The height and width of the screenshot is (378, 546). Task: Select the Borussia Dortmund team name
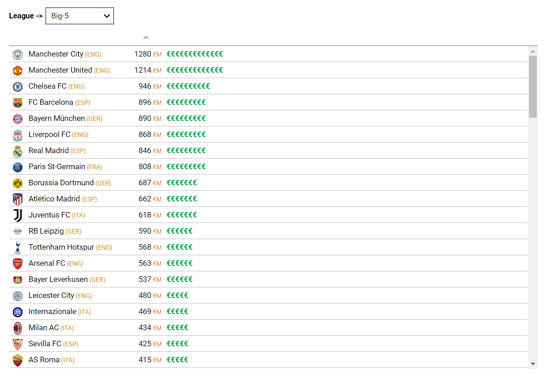point(61,183)
